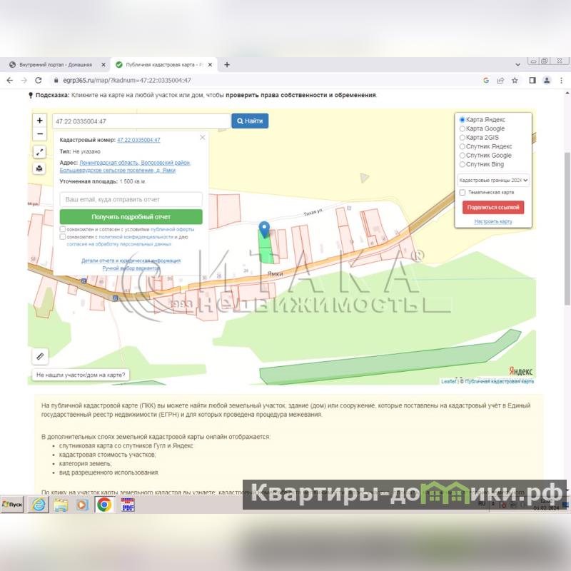Click the print map icon

[40, 168]
